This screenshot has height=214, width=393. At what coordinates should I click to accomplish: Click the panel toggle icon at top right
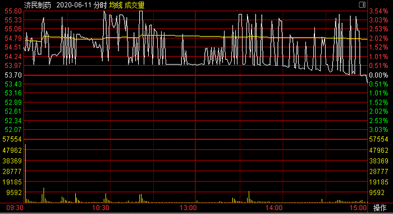coord(362,4)
